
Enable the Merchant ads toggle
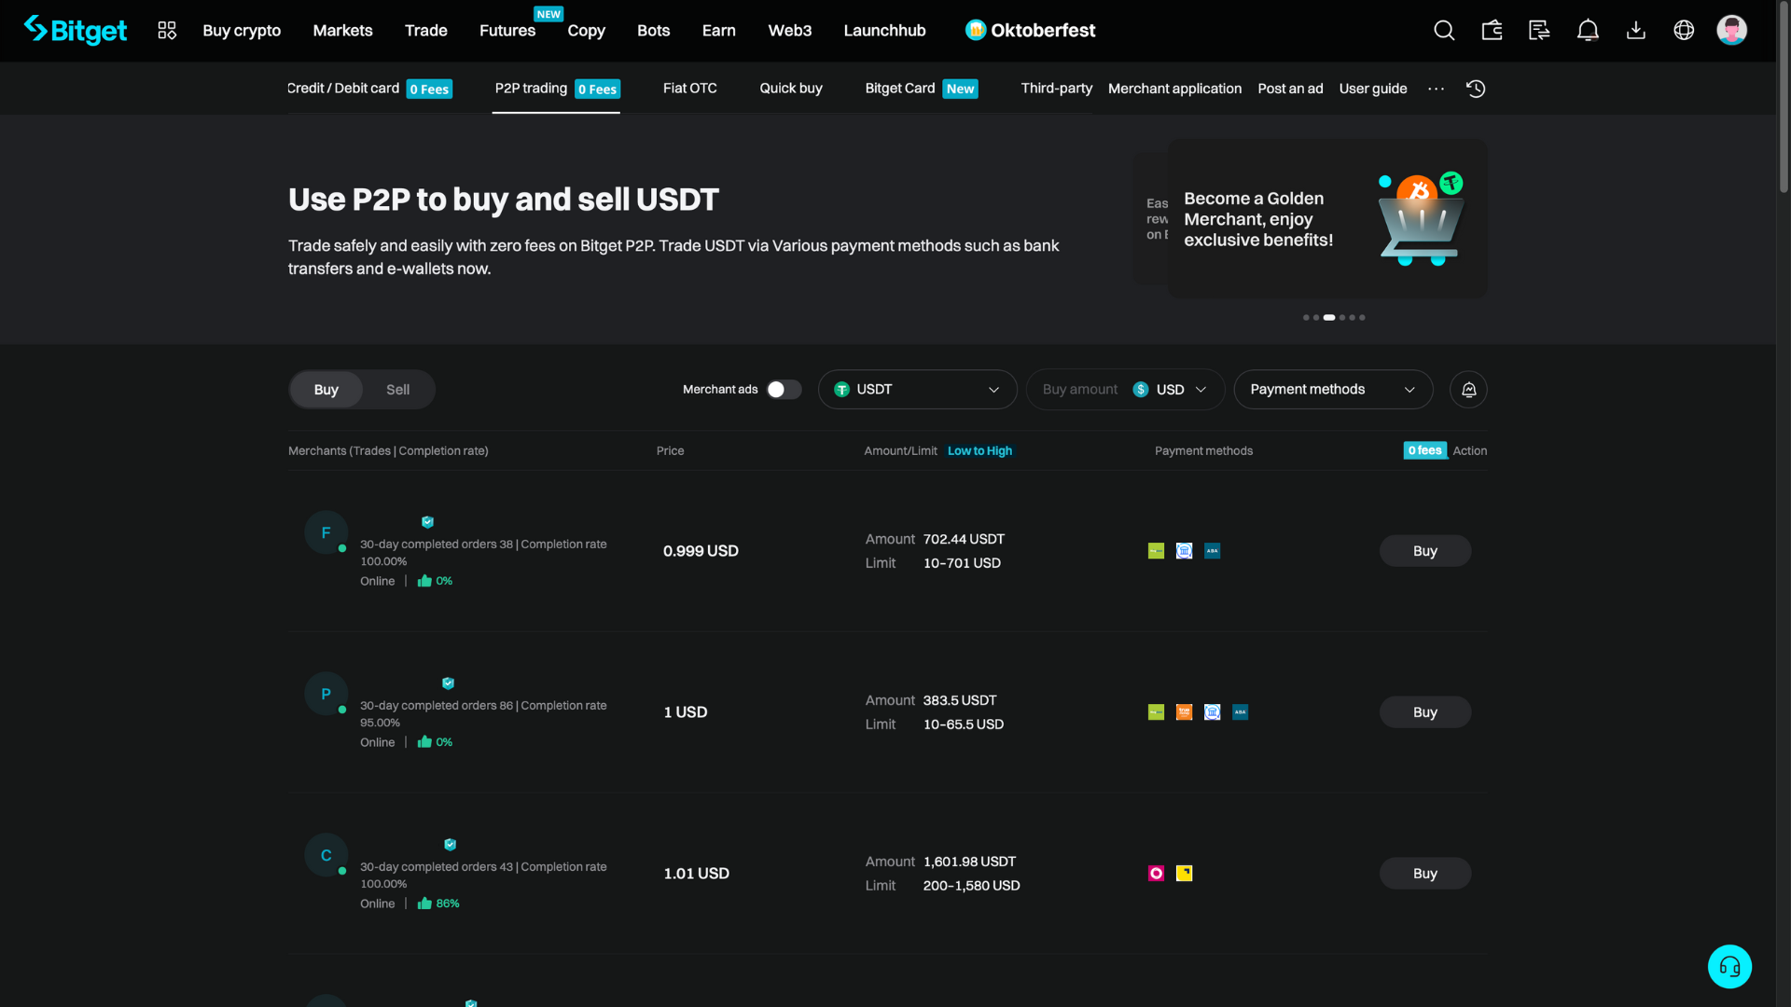(783, 390)
